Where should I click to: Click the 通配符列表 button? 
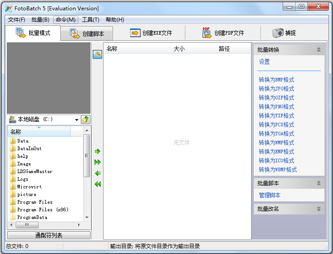49,235
